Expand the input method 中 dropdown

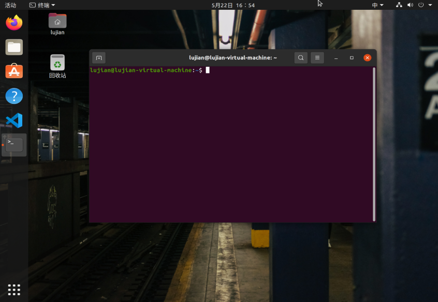(378, 5)
